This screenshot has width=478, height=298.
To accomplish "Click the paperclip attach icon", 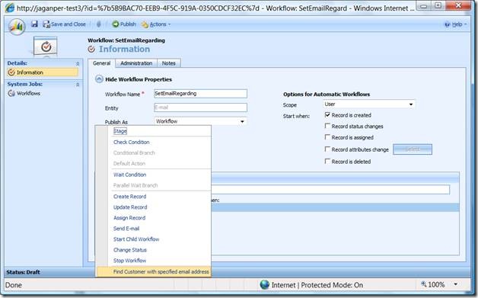I will [99, 24].
